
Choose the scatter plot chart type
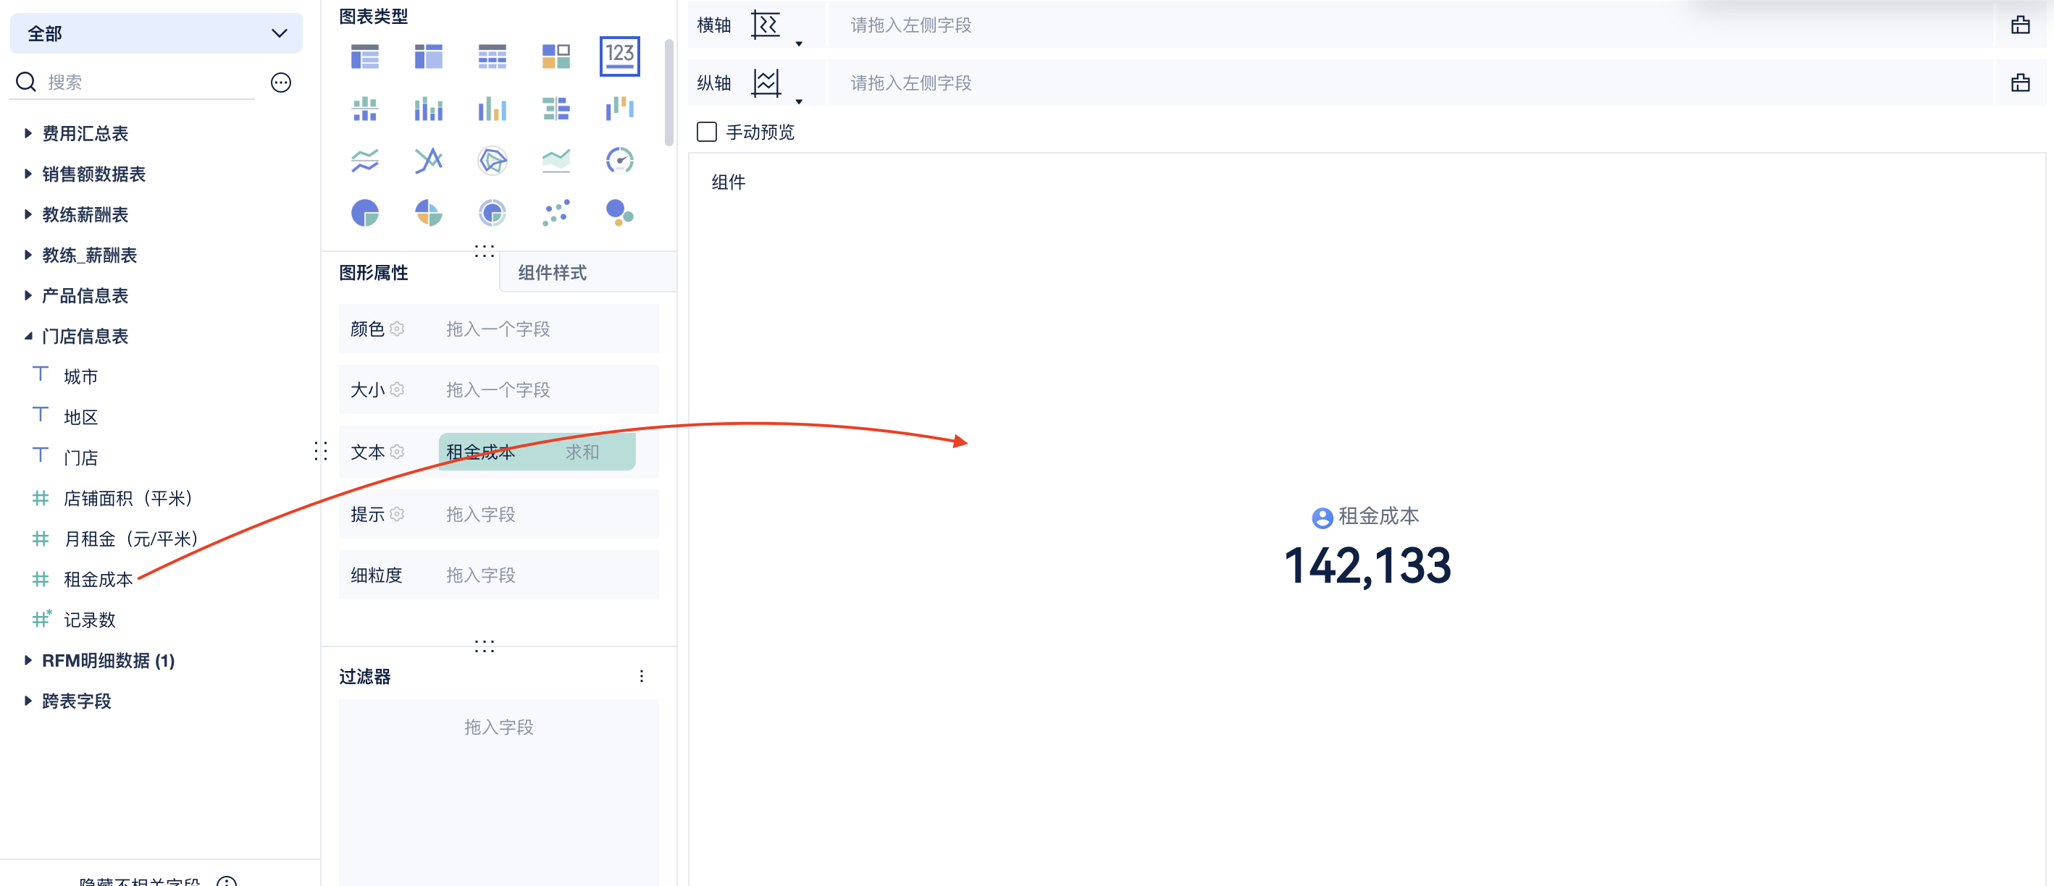click(x=556, y=213)
